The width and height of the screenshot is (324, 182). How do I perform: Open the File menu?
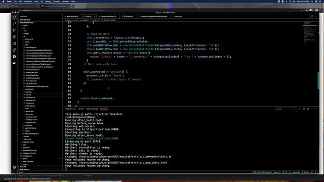[x=15, y=1]
